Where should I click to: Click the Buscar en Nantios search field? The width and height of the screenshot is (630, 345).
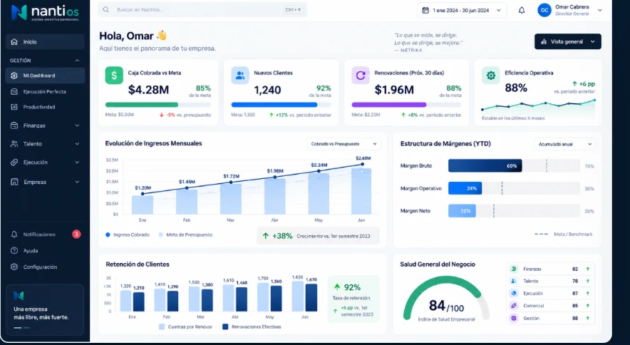(202, 10)
